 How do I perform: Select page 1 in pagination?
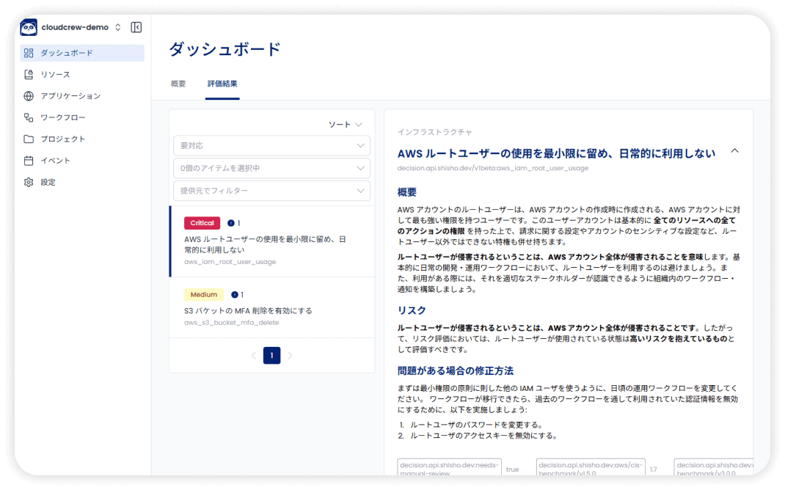pos(272,355)
